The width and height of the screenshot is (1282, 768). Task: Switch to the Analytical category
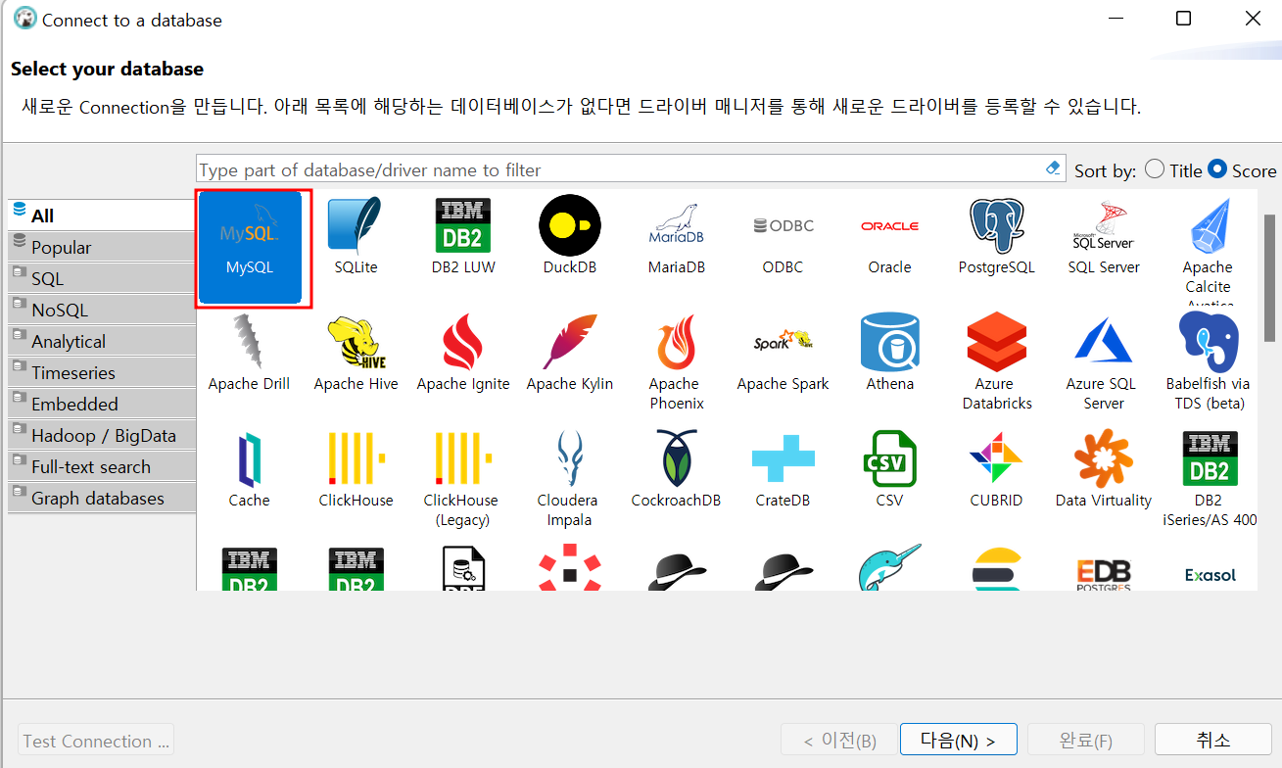click(102, 341)
